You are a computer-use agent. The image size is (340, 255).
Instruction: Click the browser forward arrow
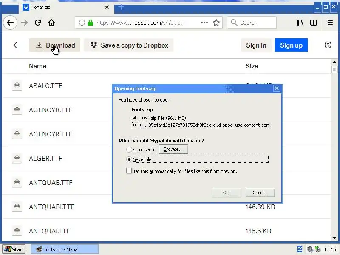pyautogui.click(x=24, y=23)
